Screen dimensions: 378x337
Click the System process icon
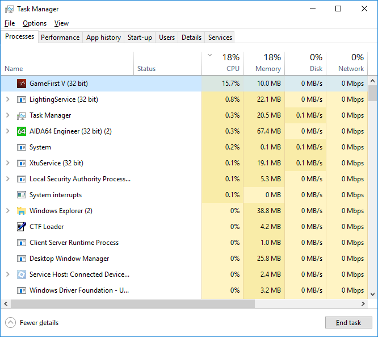[22, 147]
